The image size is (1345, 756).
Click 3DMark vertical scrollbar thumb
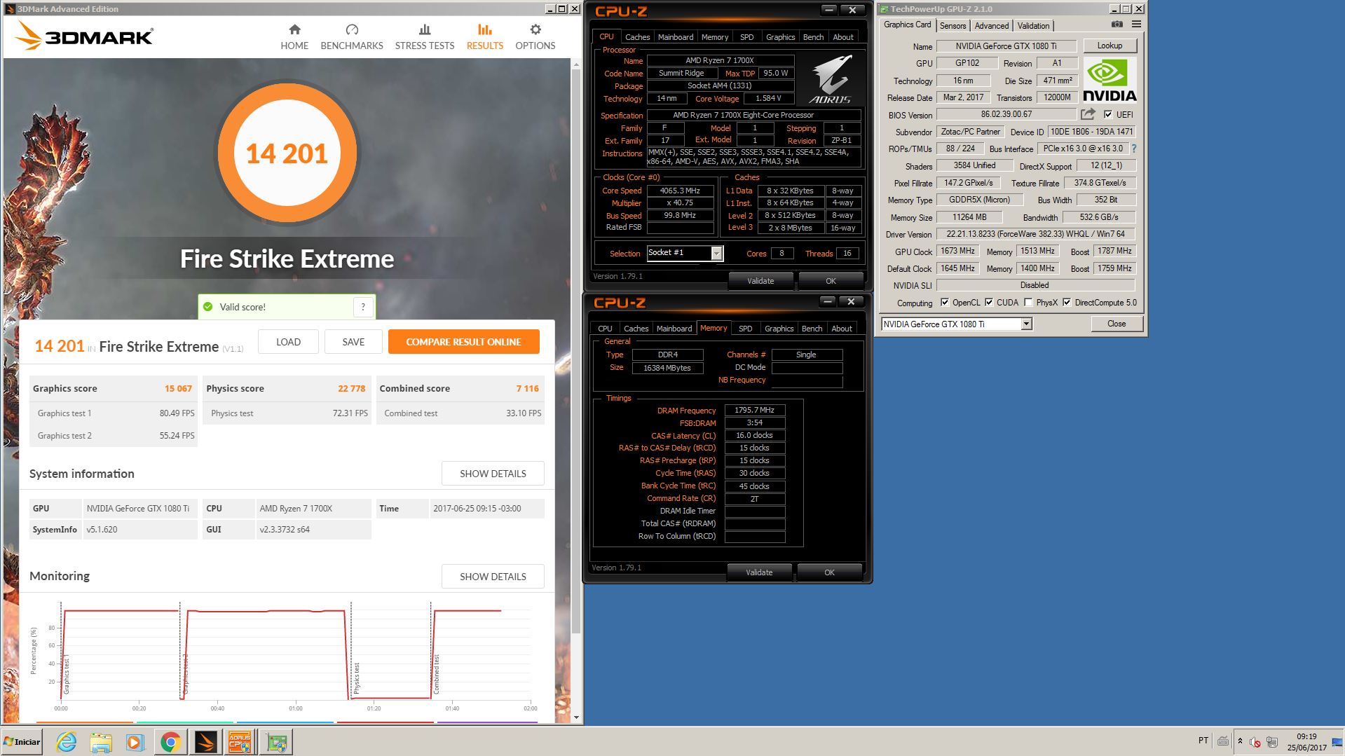click(x=576, y=350)
